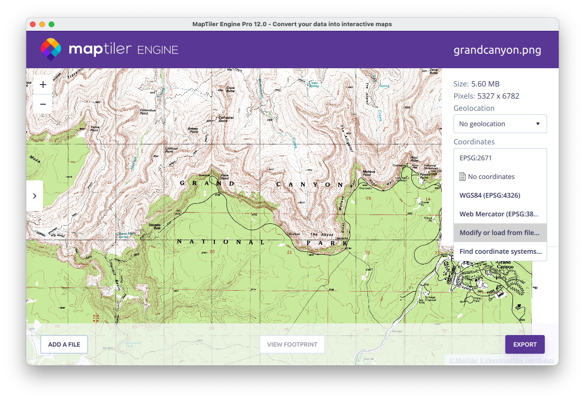Screen dimensions: 585x400
Task: Select EPSG:2671 coordinate system
Action: 475,158
